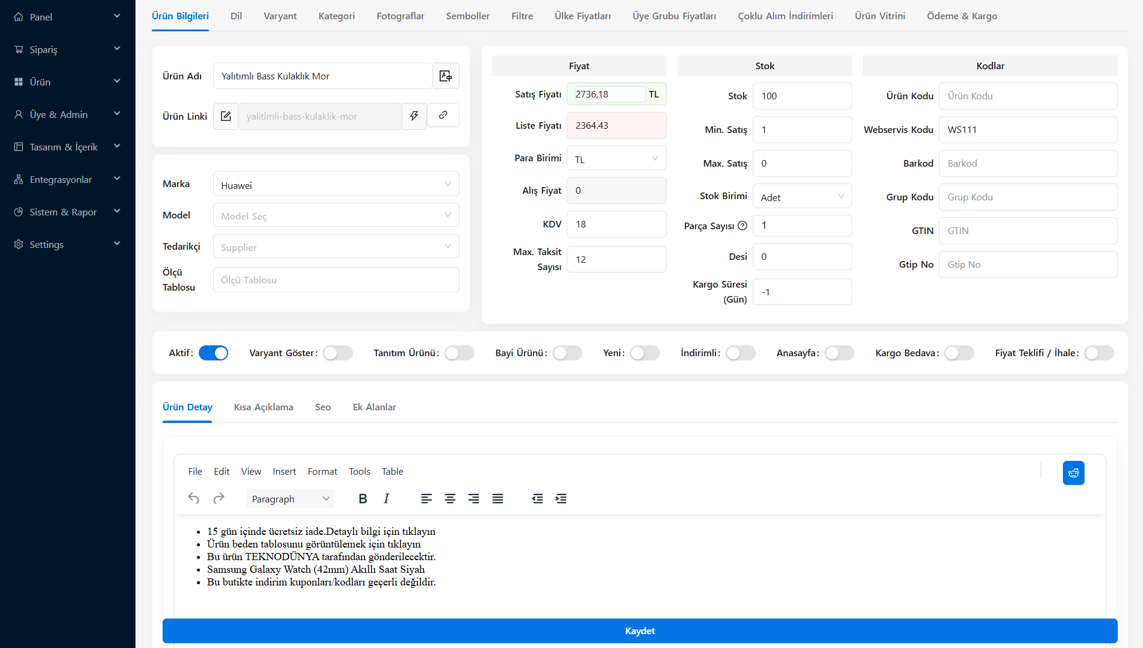Open the Para Birimi TL dropdown
This screenshot has width=1143, height=648.
tap(617, 158)
